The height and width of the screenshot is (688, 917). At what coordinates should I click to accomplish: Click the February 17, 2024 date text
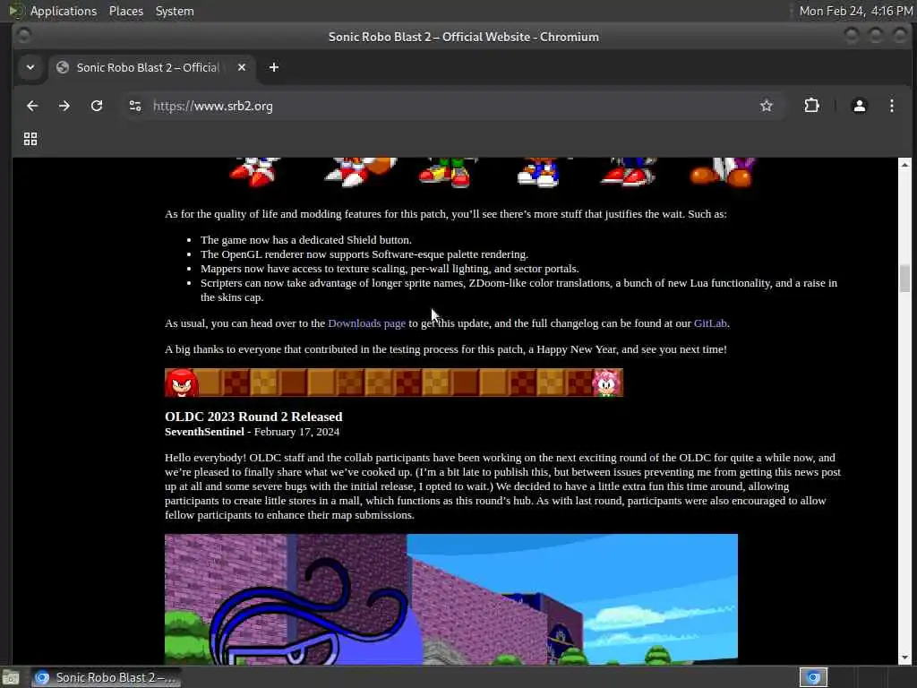296,432
